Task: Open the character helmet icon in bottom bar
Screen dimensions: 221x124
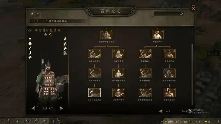Action: point(9,121)
